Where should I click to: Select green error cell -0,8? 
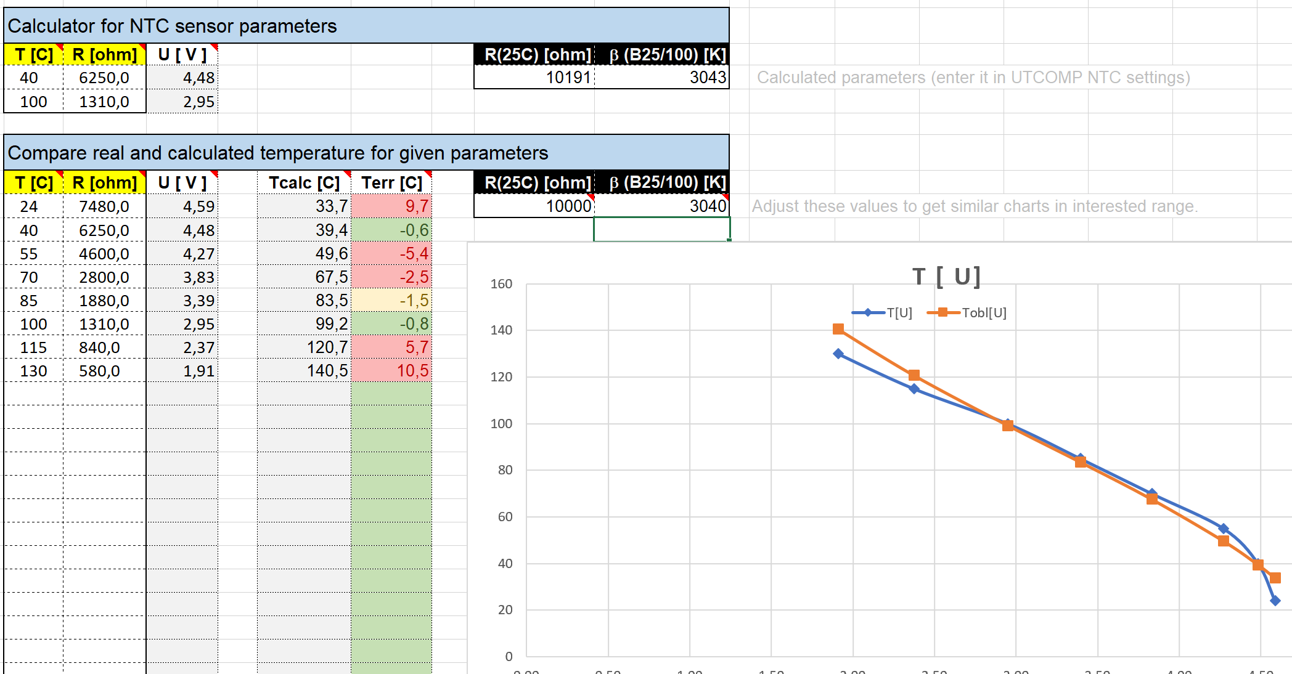click(391, 323)
